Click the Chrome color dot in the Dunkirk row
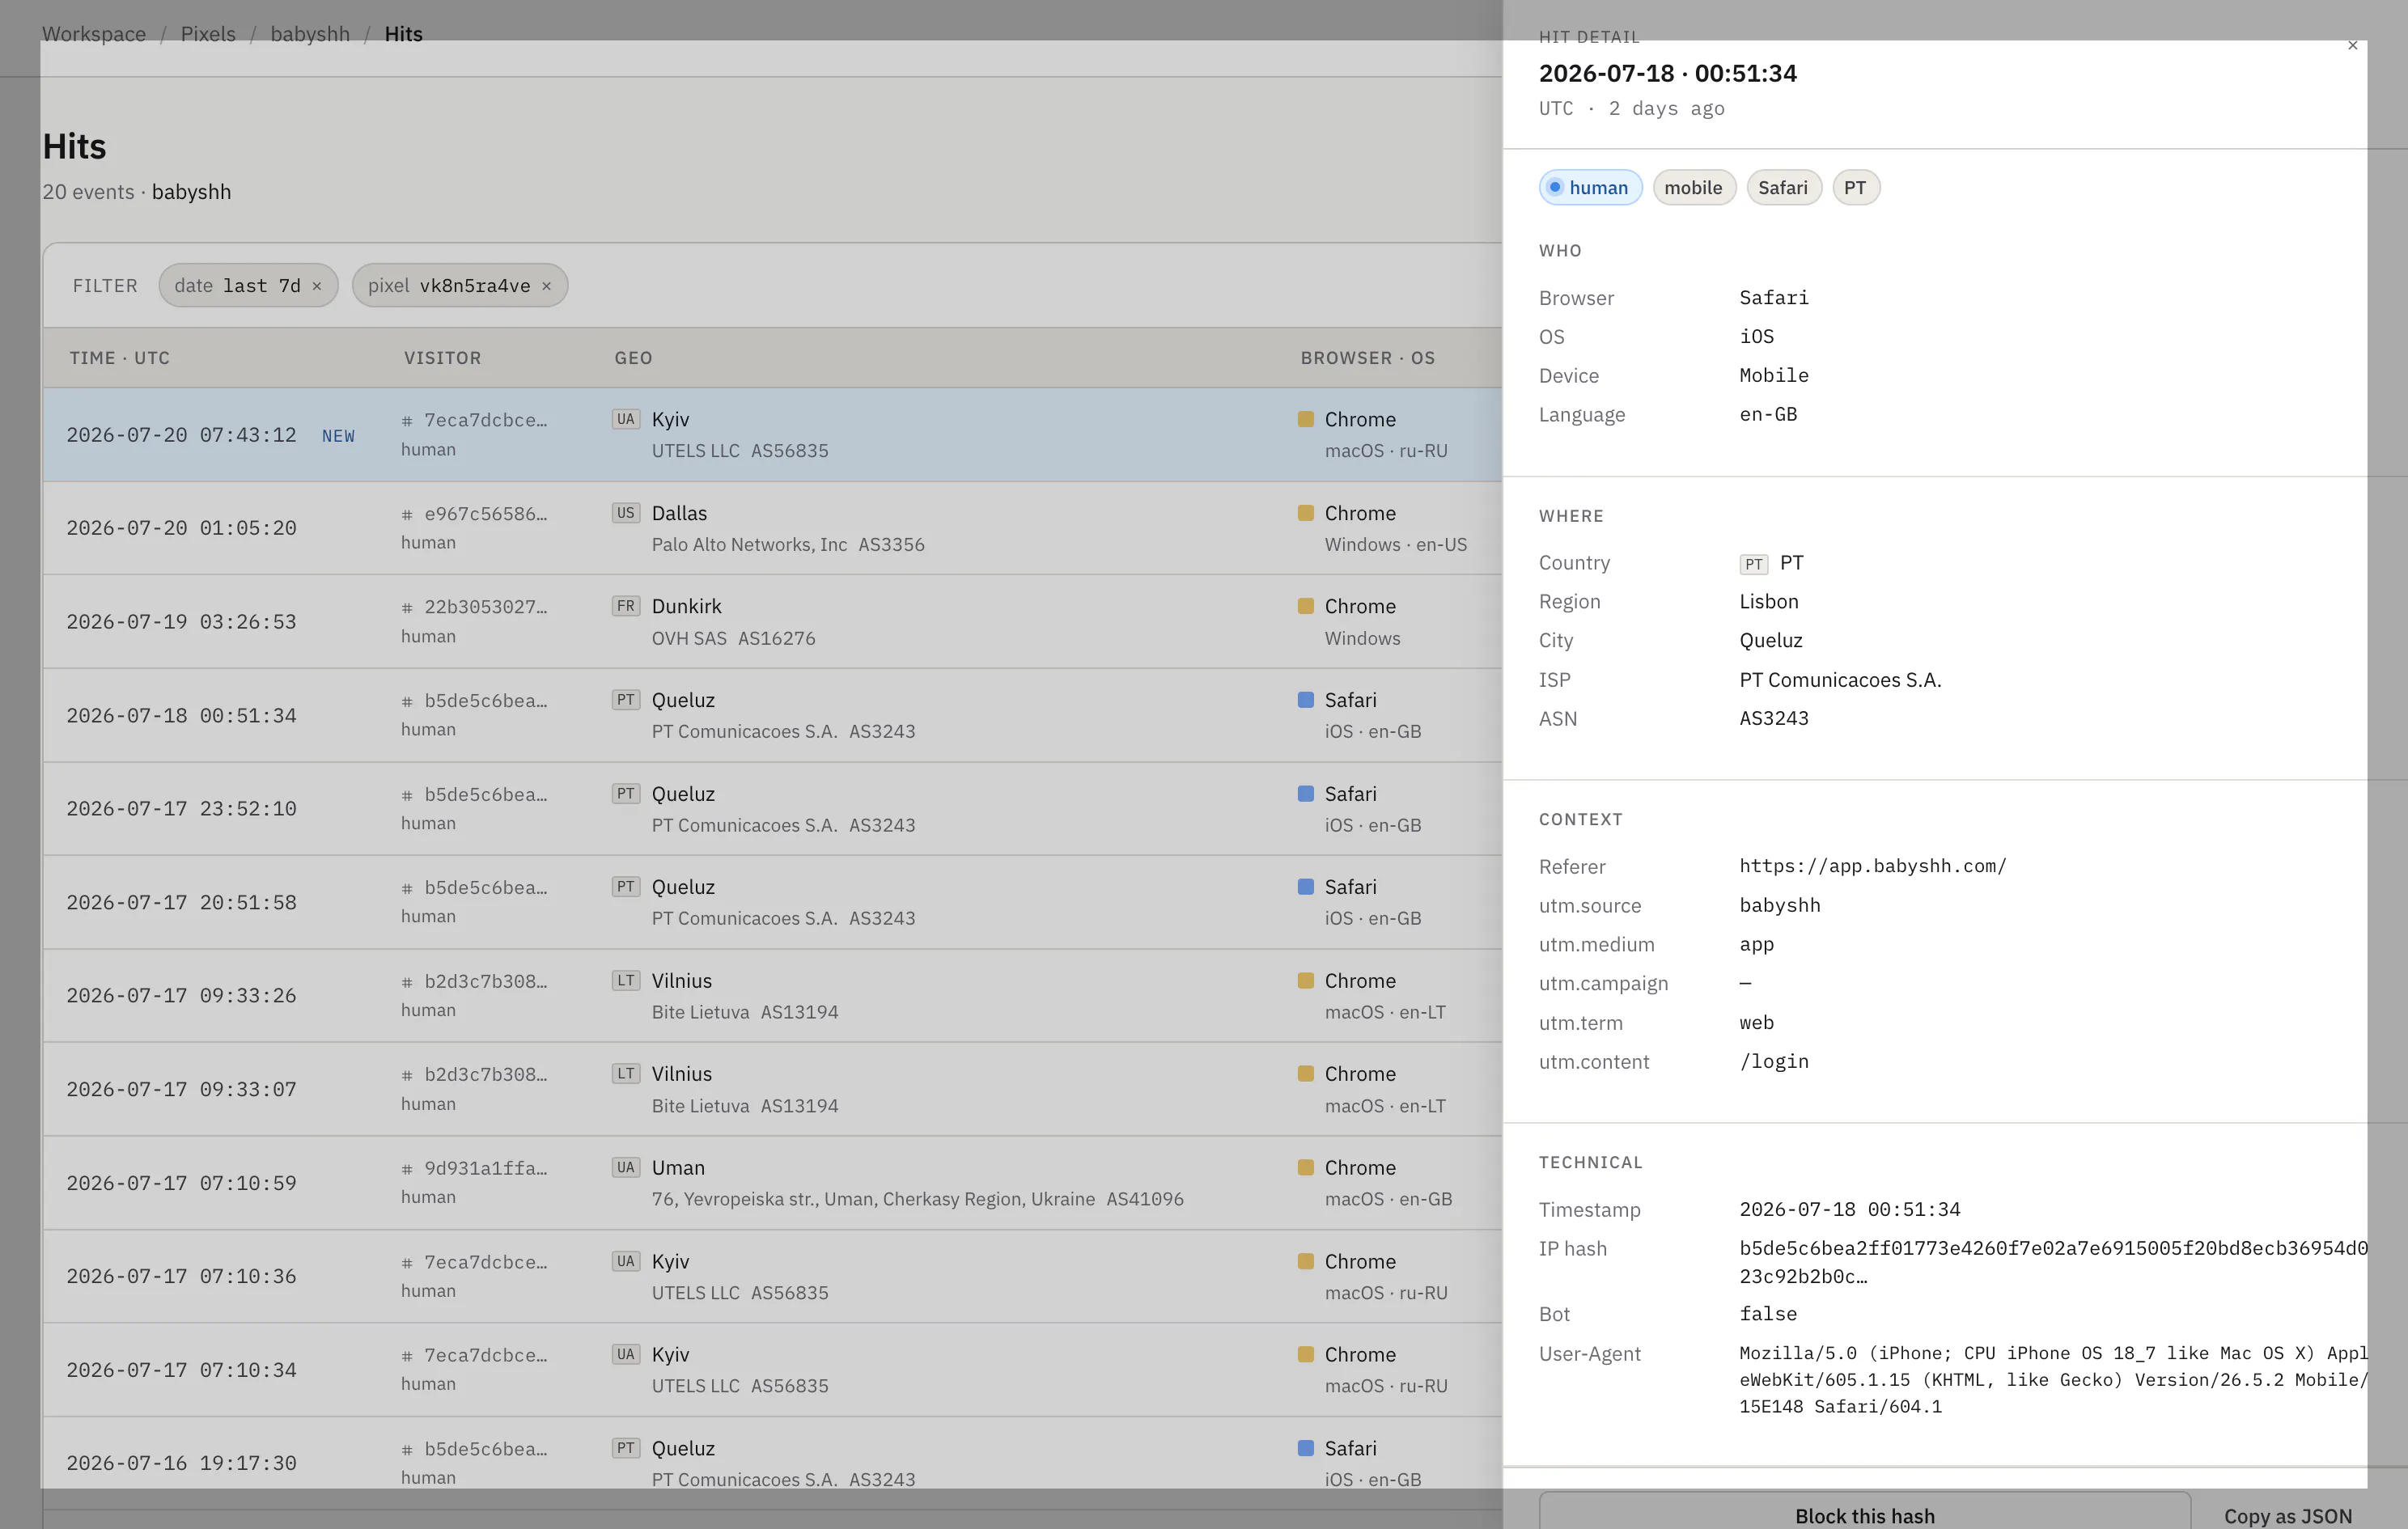2408x1529 pixels. [x=1305, y=606]
